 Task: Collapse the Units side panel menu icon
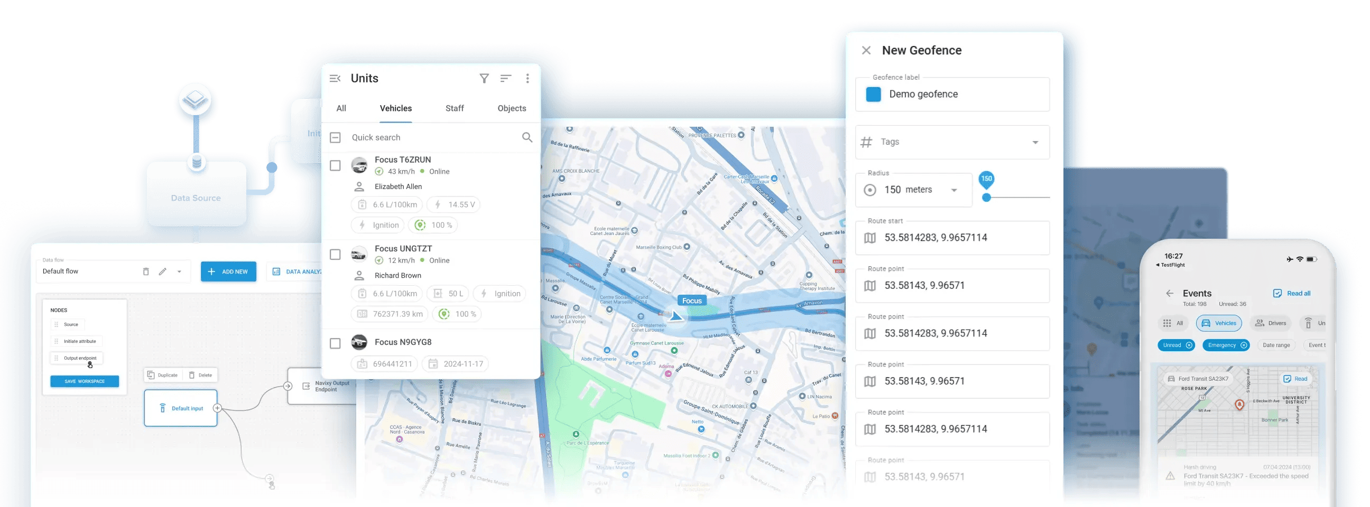[335, 79]
